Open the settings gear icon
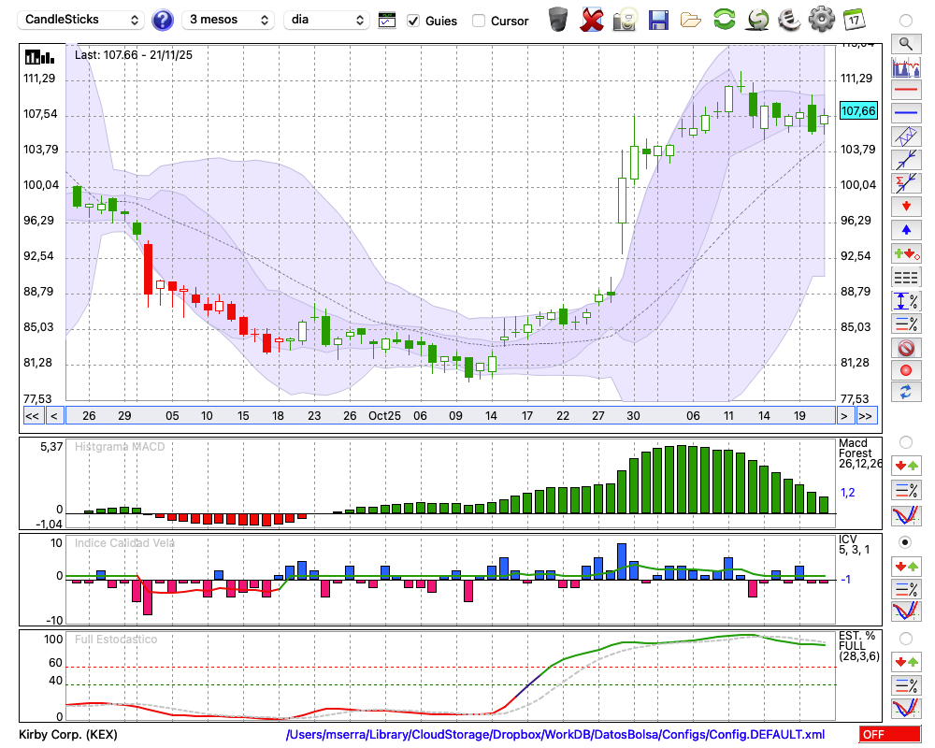 pos(821,20)
